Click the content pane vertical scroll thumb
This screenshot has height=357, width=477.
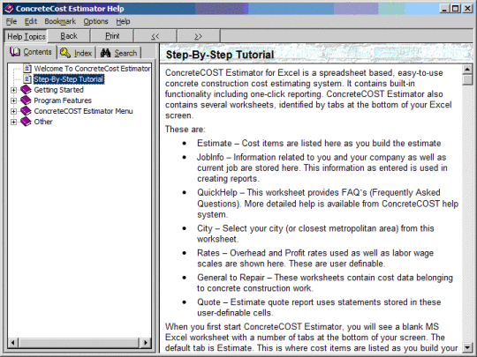[x=467, y=80]
